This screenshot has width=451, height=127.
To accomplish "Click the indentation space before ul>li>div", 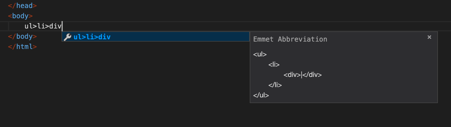I will coord(17,26).
